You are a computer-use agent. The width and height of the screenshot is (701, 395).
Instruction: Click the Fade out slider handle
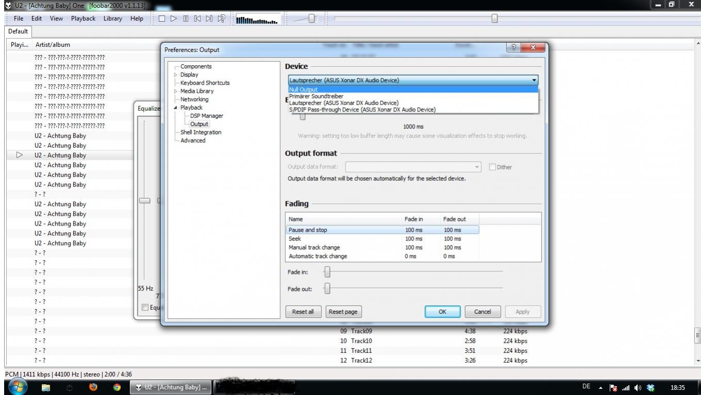coord(327,288)
